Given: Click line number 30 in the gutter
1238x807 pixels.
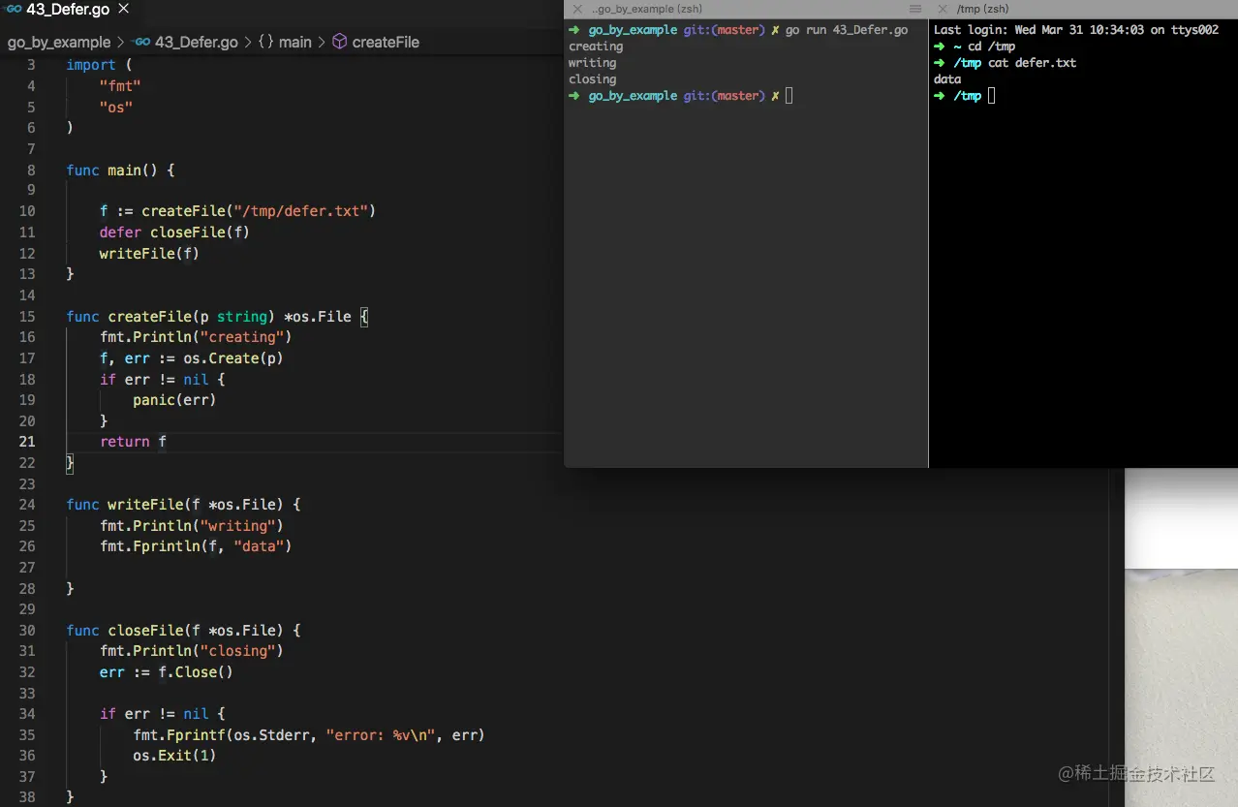Looking at the screenshot, I should click(x=27, y=631).
